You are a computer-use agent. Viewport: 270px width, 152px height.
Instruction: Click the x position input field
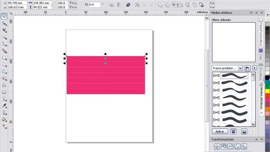pyautogui.click(x=17, y=3)
